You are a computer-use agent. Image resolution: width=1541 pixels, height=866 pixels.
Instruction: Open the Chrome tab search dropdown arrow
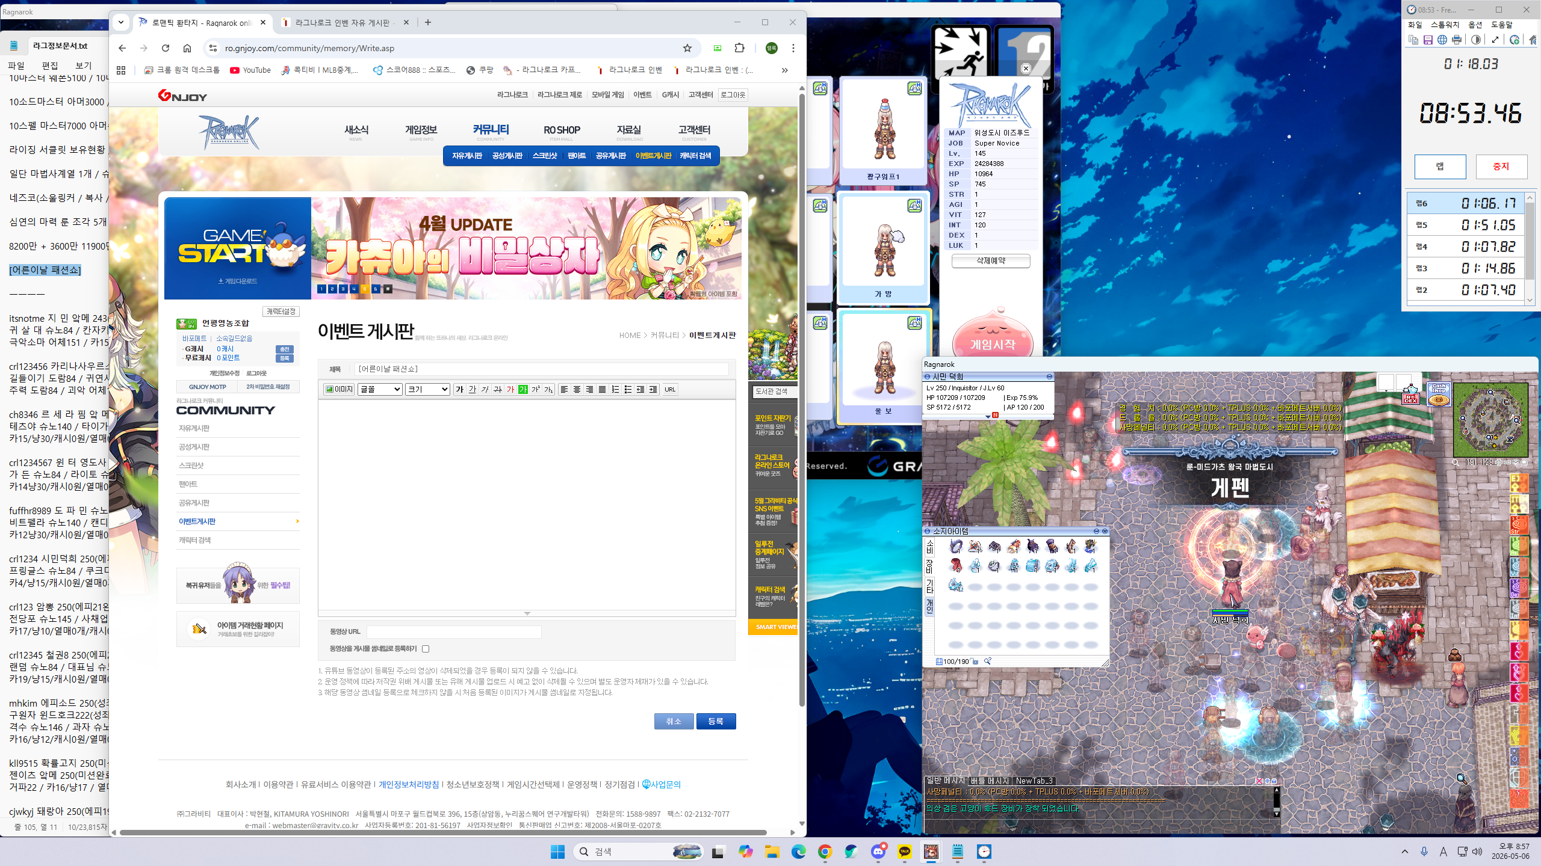(121, 22)
